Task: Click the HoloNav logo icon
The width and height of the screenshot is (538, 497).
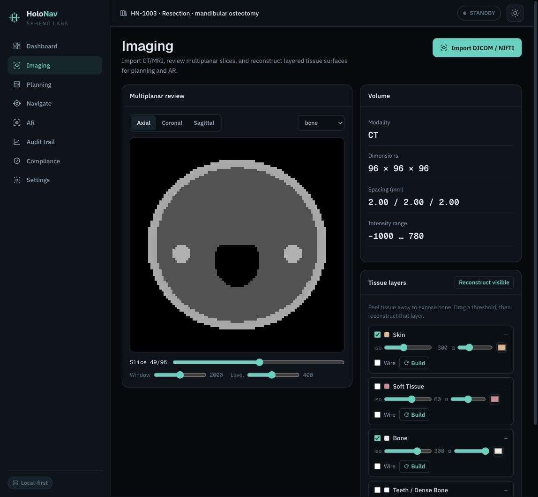Action: (x=14, y=17)
